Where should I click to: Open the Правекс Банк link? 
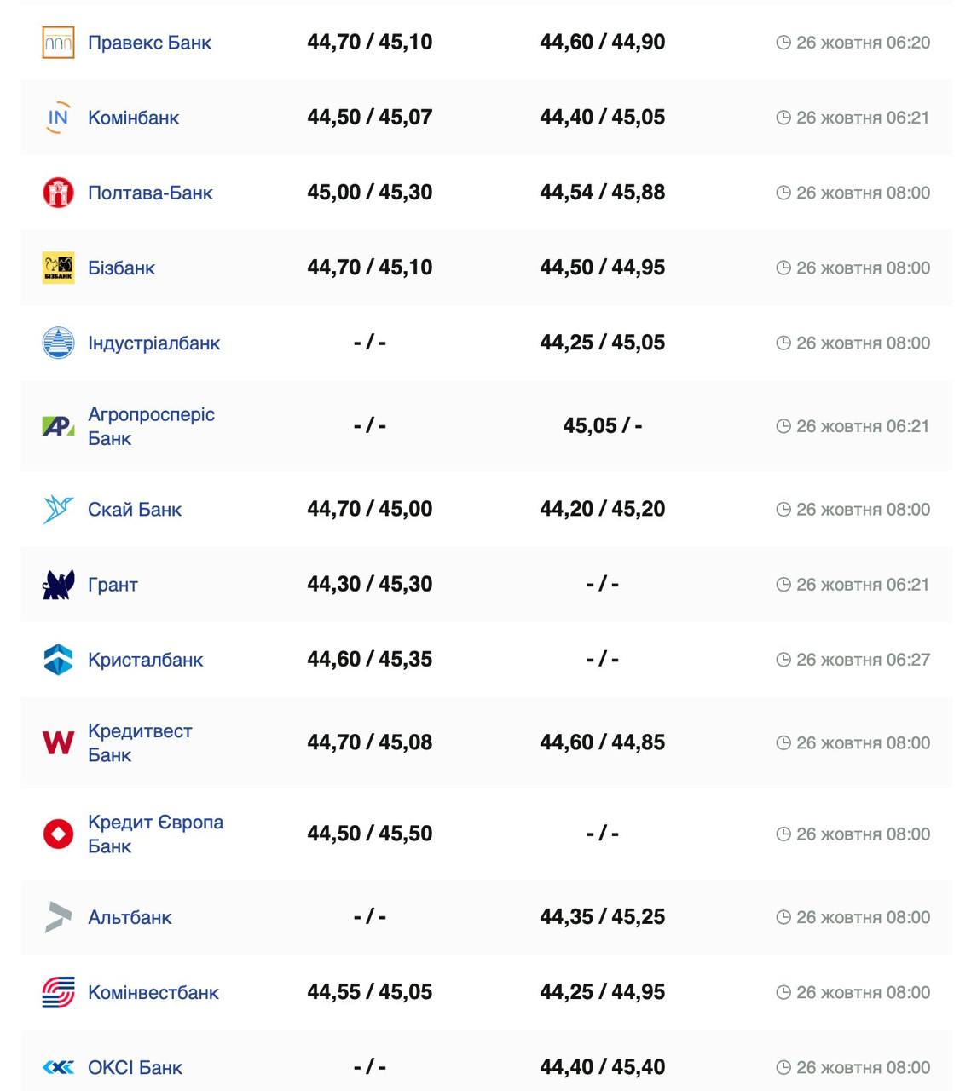coord(149,43)
